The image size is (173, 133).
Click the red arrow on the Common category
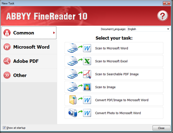point(54,33)
